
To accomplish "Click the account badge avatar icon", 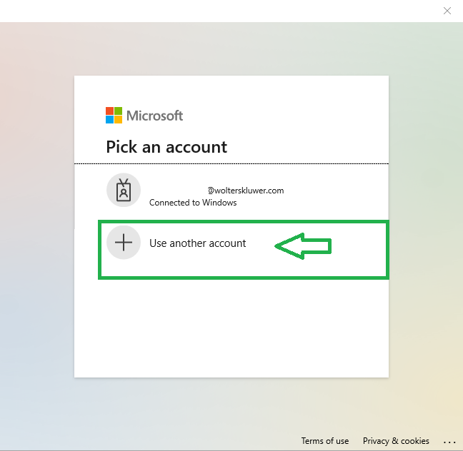I will tap(124, 191).
